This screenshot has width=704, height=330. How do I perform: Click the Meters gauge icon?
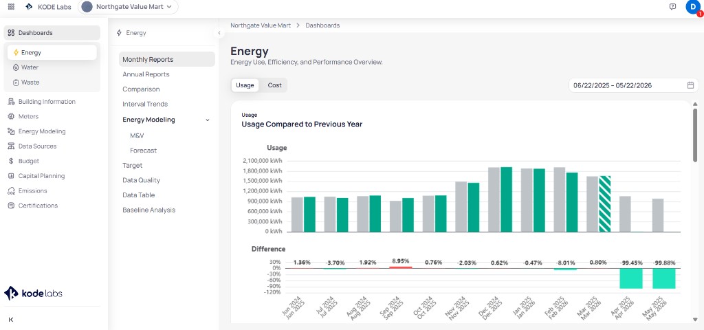pos(11,116)
